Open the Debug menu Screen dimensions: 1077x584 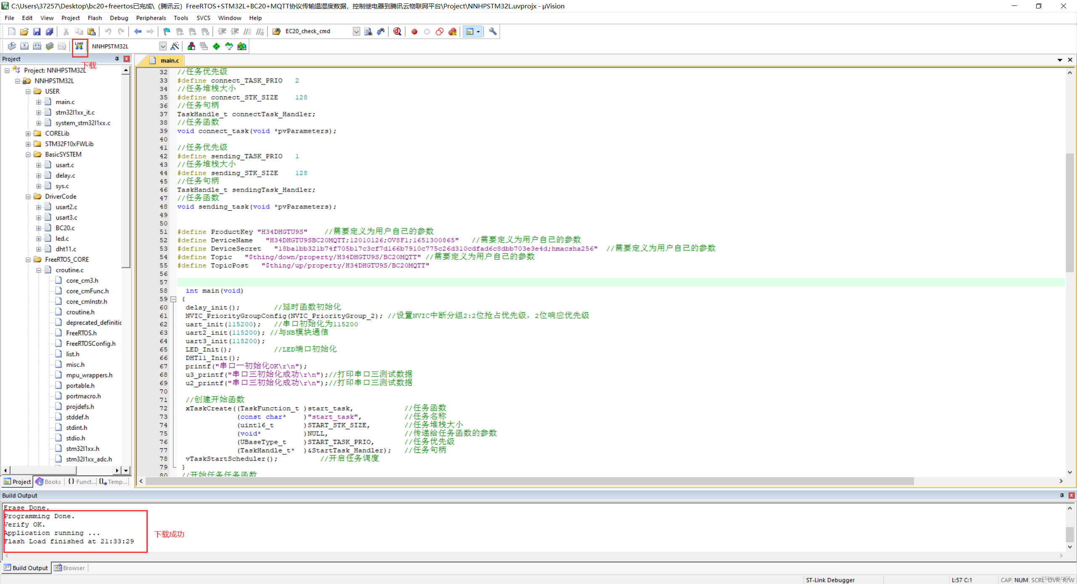pos(119,18)
